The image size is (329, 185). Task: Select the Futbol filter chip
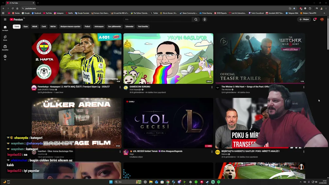click(x=87, y=26)
